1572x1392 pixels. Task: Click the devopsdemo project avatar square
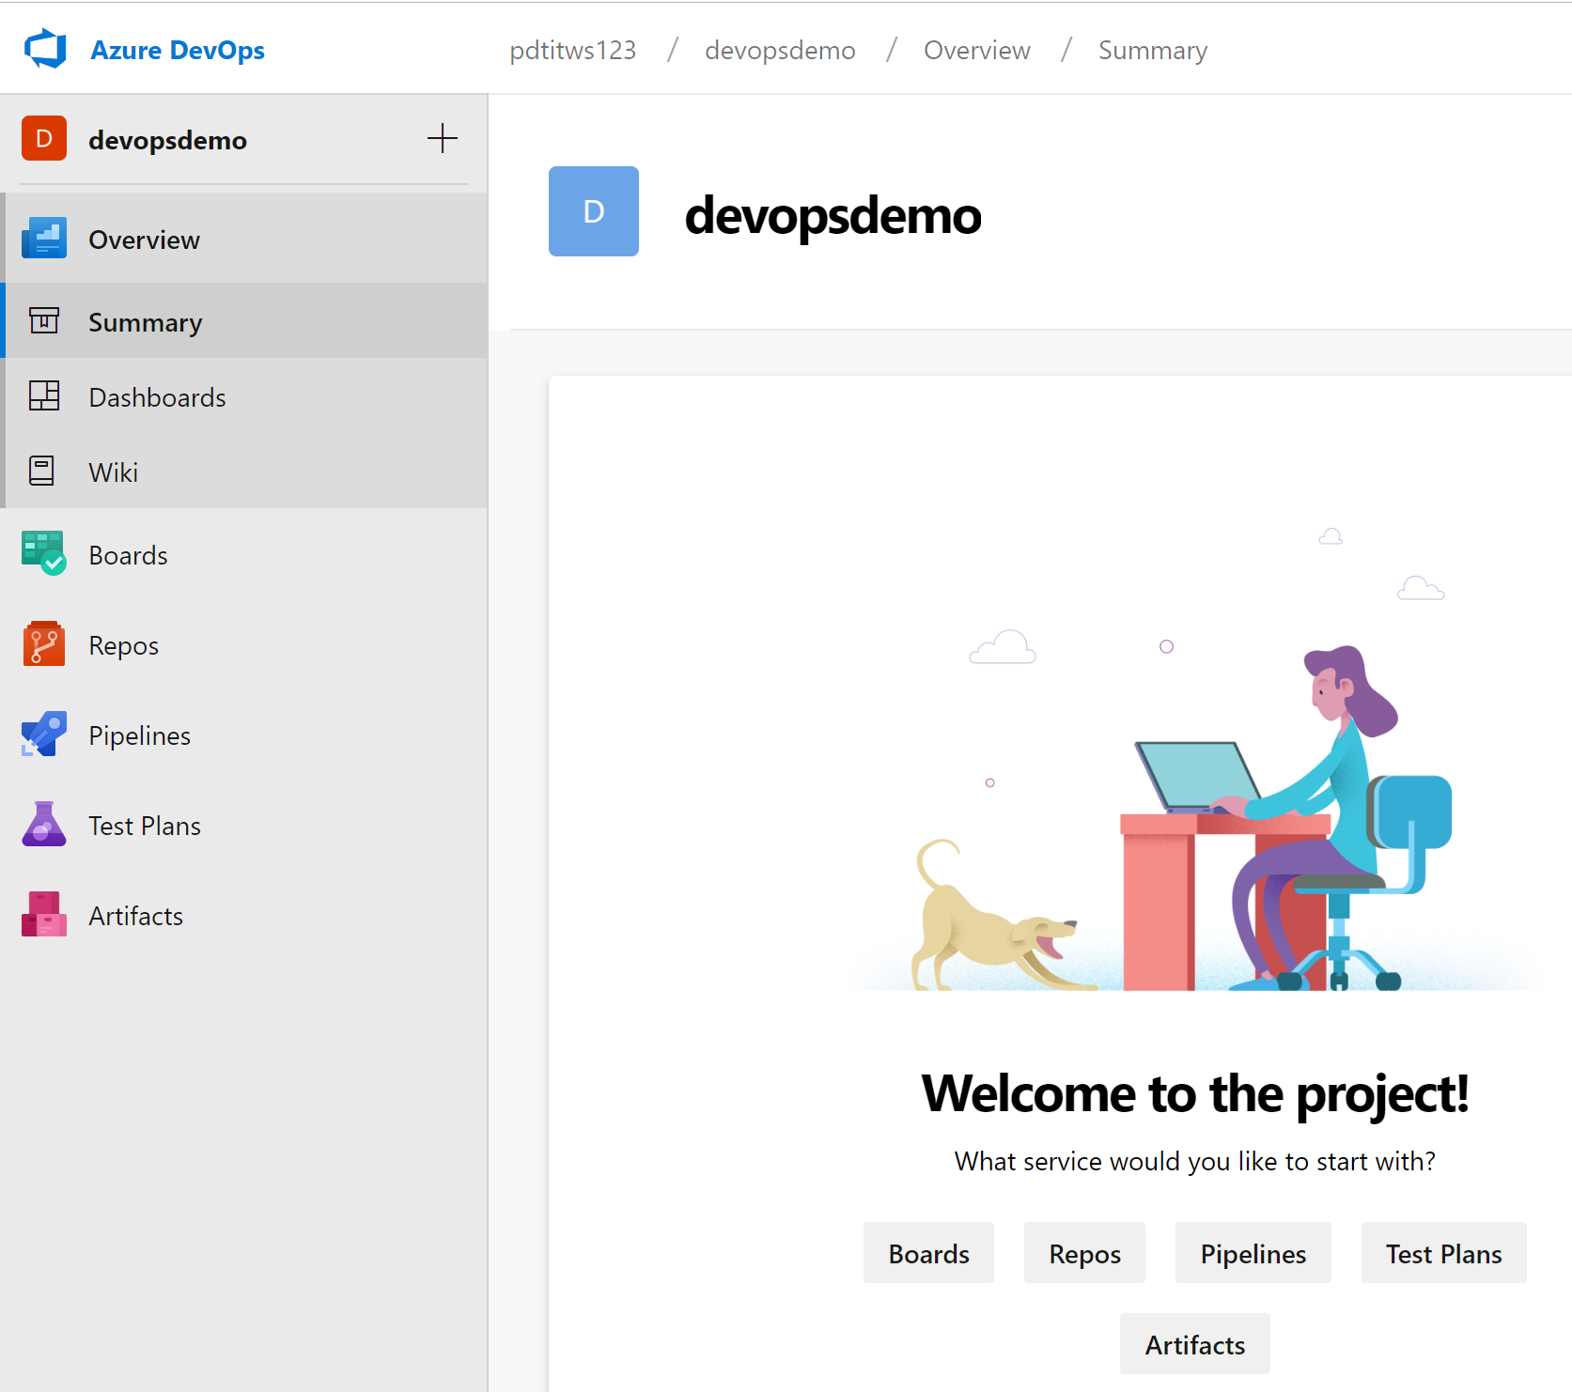pyautogui.click(x=44, y=138)
